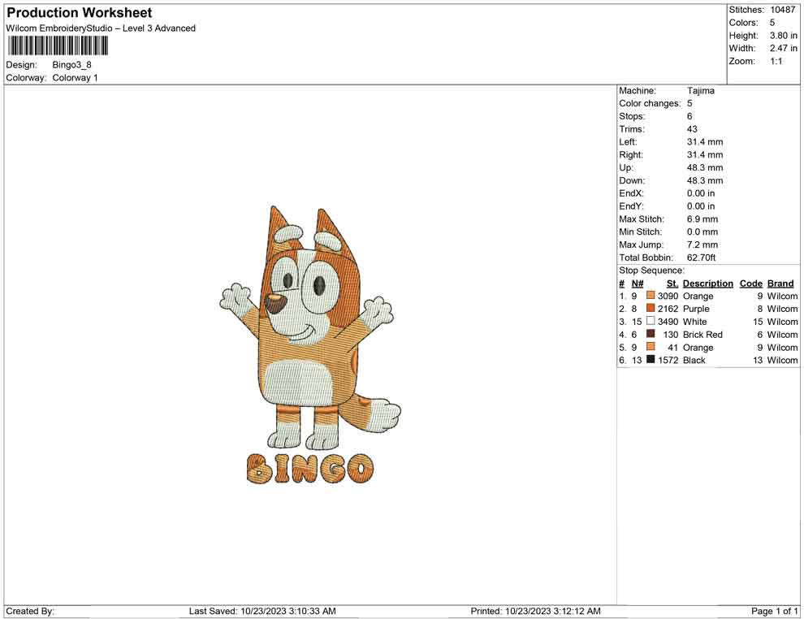Viewport: 804px width, 619px height.
Task: Click the stitch count 41
Action: [x=672, y=347]
